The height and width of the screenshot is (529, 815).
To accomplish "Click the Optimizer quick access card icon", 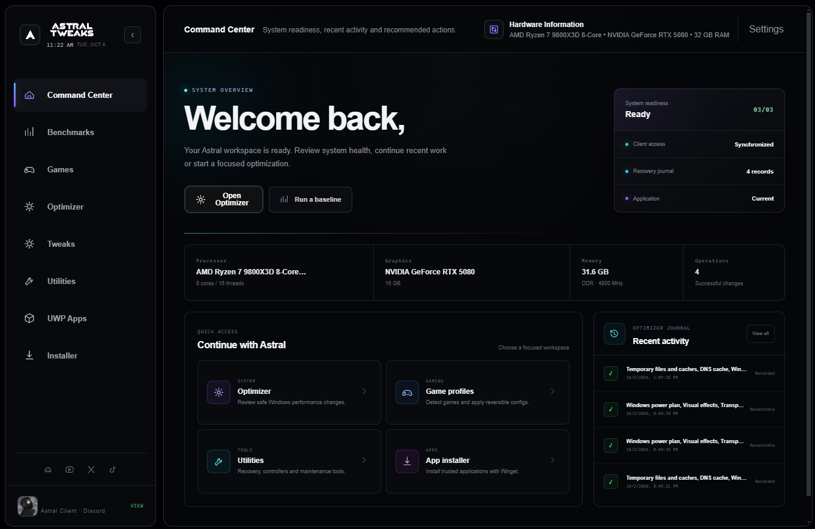I will (x=218, y=392).
